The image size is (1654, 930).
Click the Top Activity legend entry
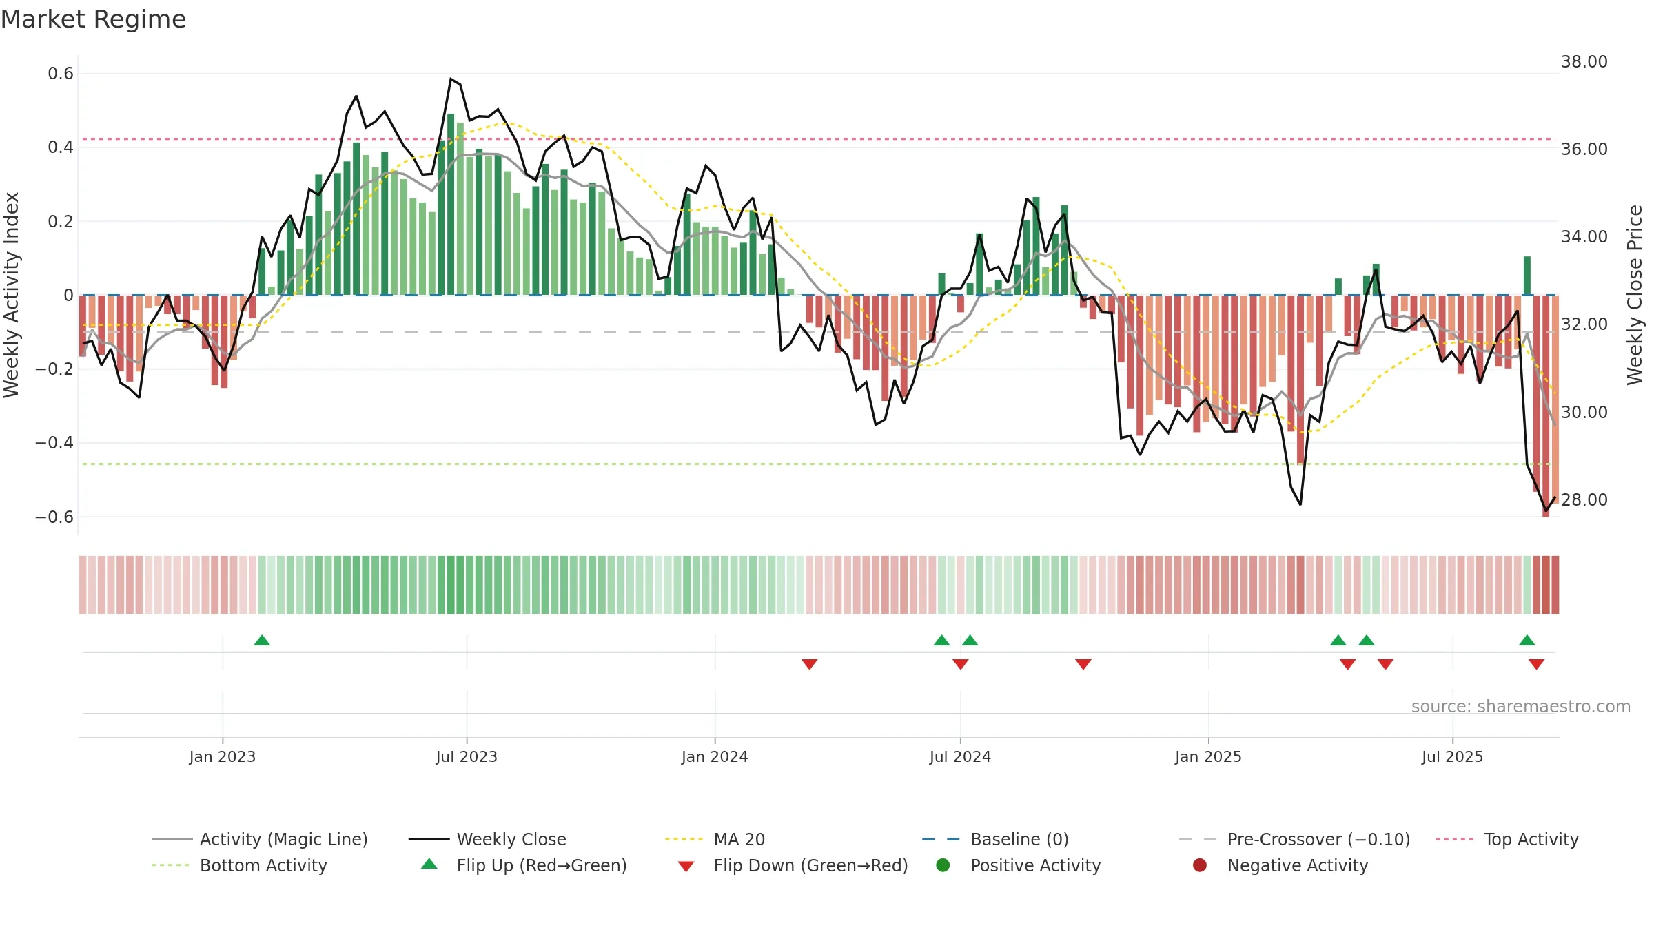click(x=1507, y=839)
